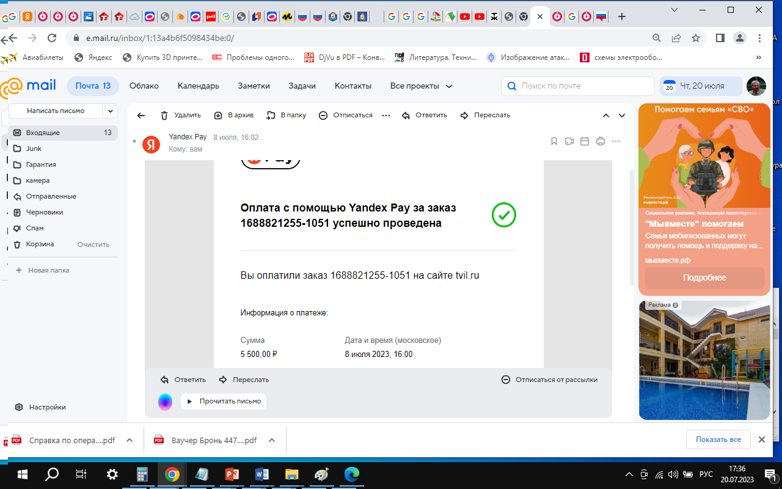Open the камера folder

[63, 180]
